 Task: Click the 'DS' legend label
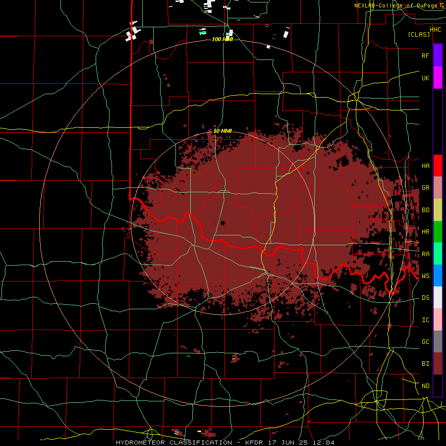click(x=425, y=298)
